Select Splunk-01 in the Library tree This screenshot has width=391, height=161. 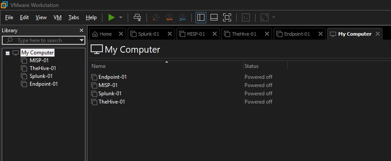[x=41, y=76]
